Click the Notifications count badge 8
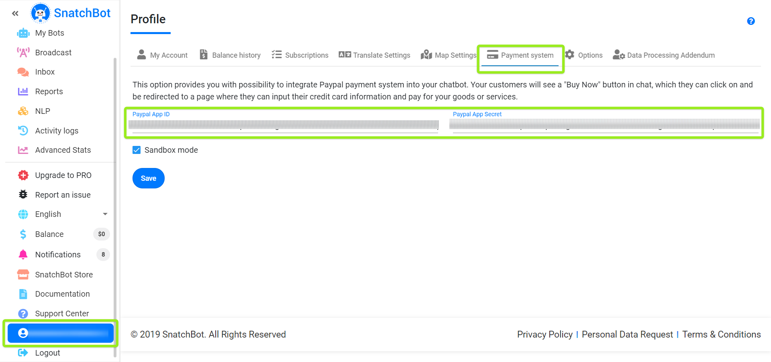The height and width of the screenshot is (362, 771). pos(103,255)
